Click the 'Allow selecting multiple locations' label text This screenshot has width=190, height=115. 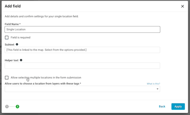[x=46, y=77]
